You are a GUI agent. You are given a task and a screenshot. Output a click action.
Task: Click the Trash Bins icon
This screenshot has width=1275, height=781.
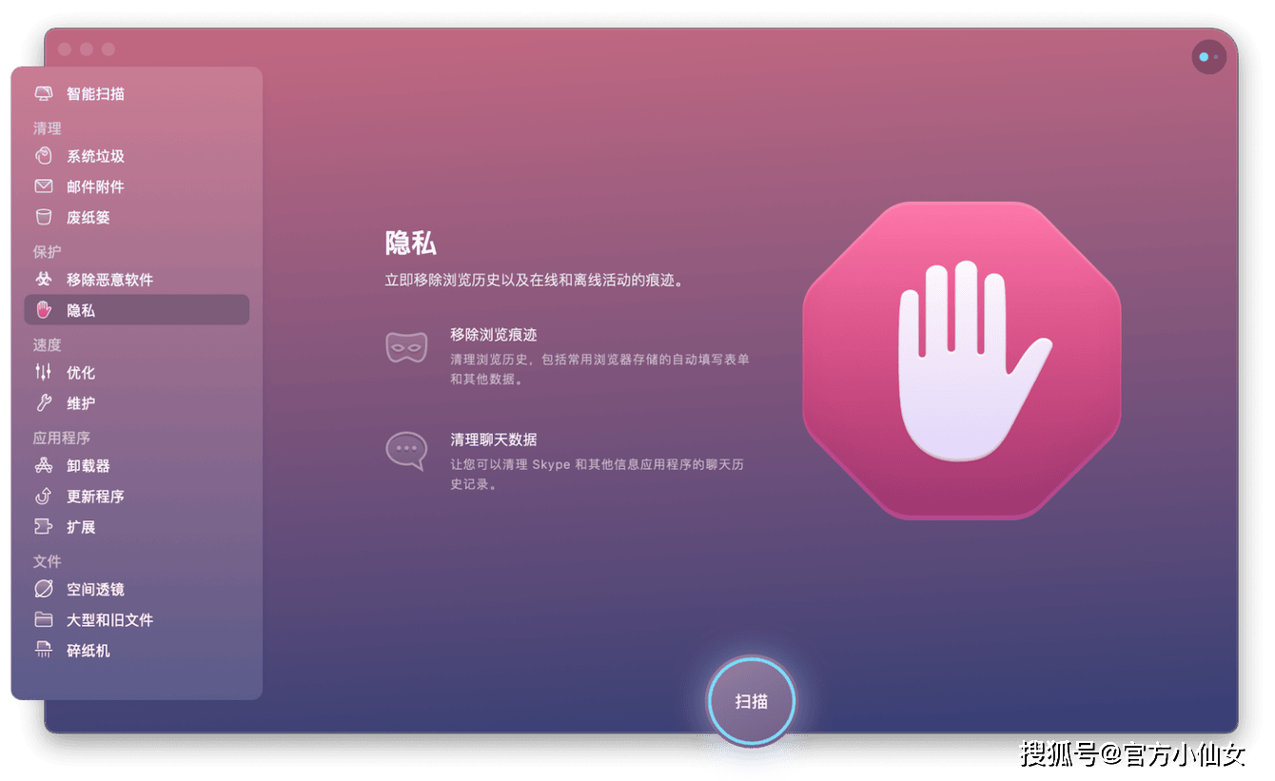(x=43, y=217)
